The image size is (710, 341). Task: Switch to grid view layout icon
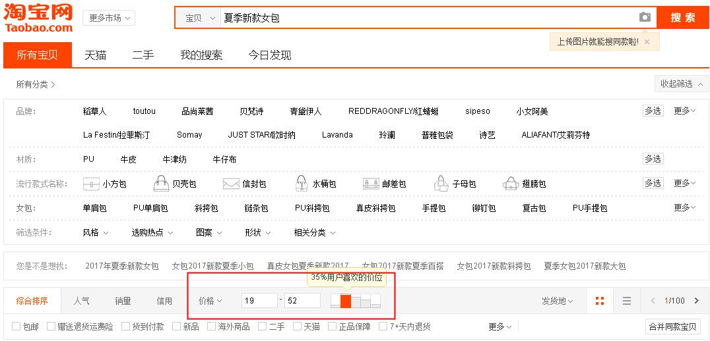click(x=600, y=301)
